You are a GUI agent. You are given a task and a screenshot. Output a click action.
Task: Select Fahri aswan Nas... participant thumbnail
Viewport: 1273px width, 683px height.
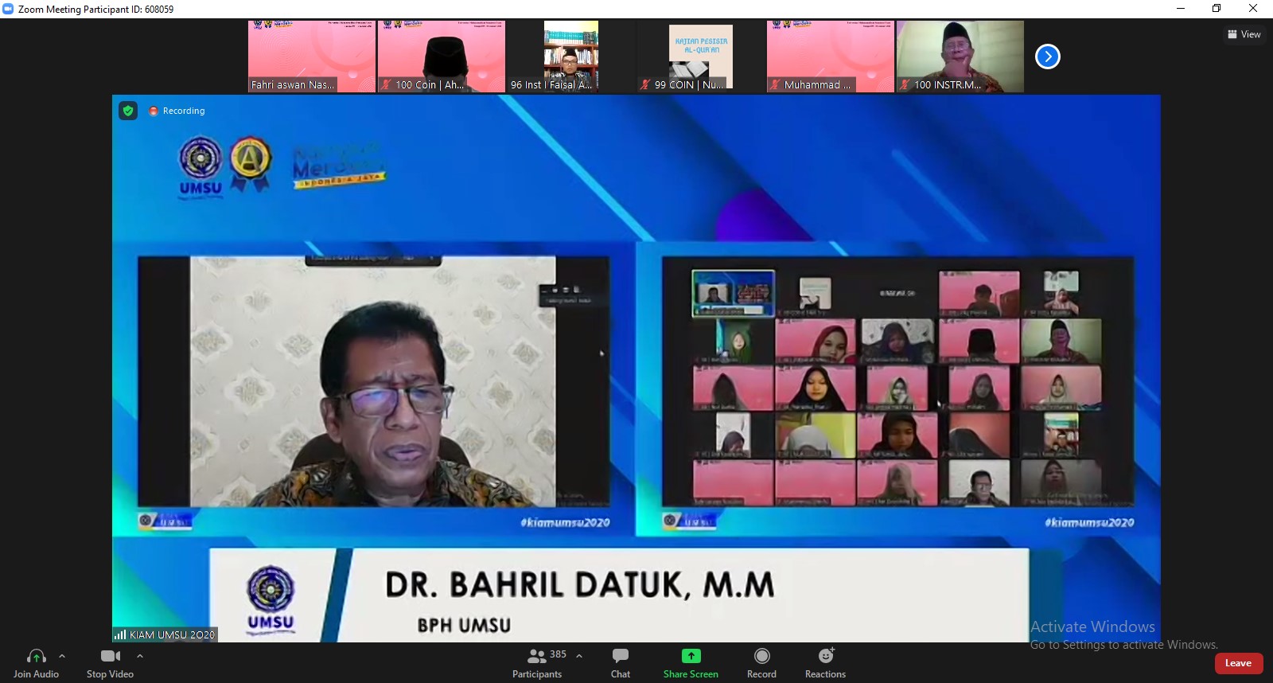[x=312, y=57]
